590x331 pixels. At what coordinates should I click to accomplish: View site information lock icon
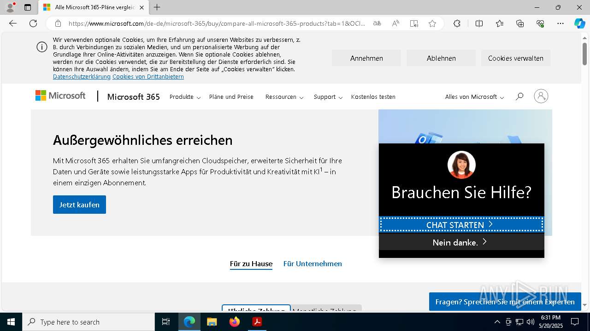58,23
